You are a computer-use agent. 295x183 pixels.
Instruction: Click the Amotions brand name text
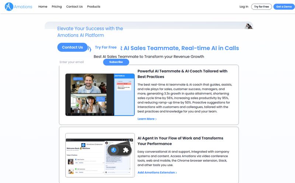tap(23, 7)
